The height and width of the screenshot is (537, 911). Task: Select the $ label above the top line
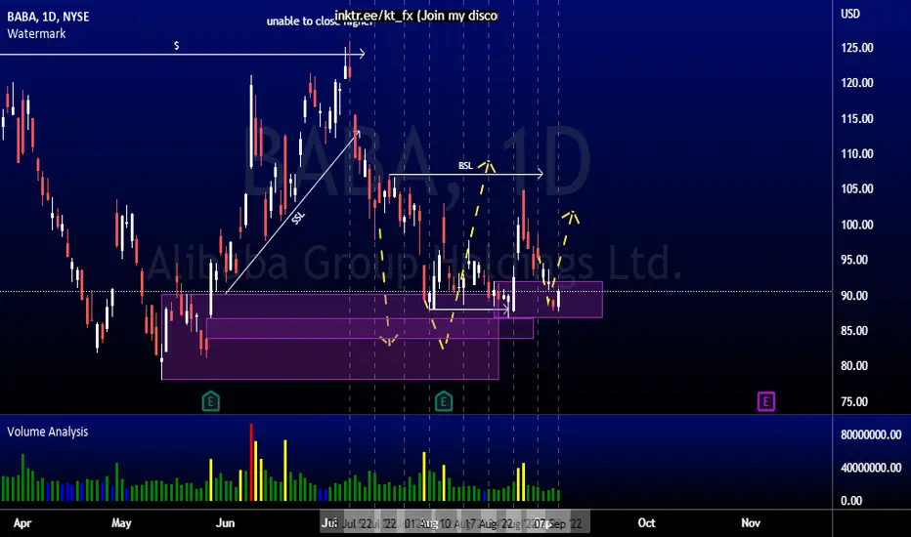tap(177, 45)
